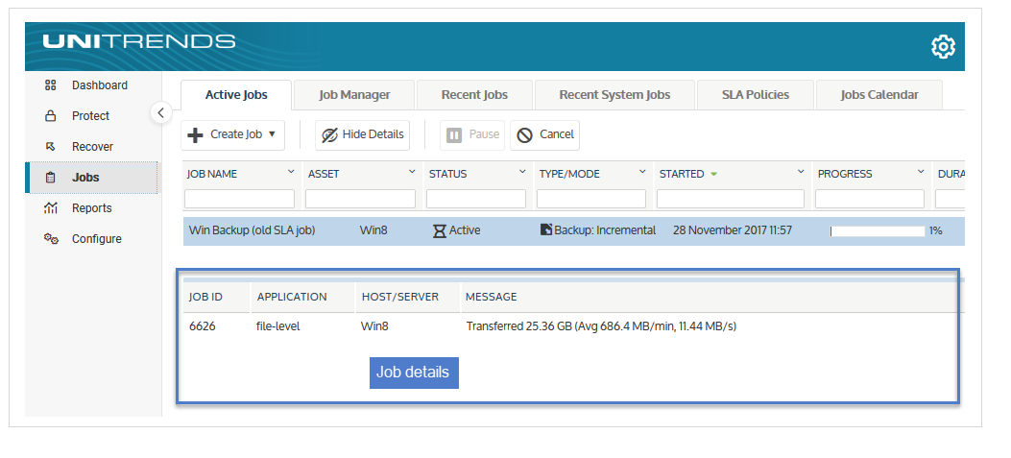The height and width of the screenshot is (458, 1011).
Task: Click the "Backup: Incremental" cell text
Action: [x=605, y=230]
